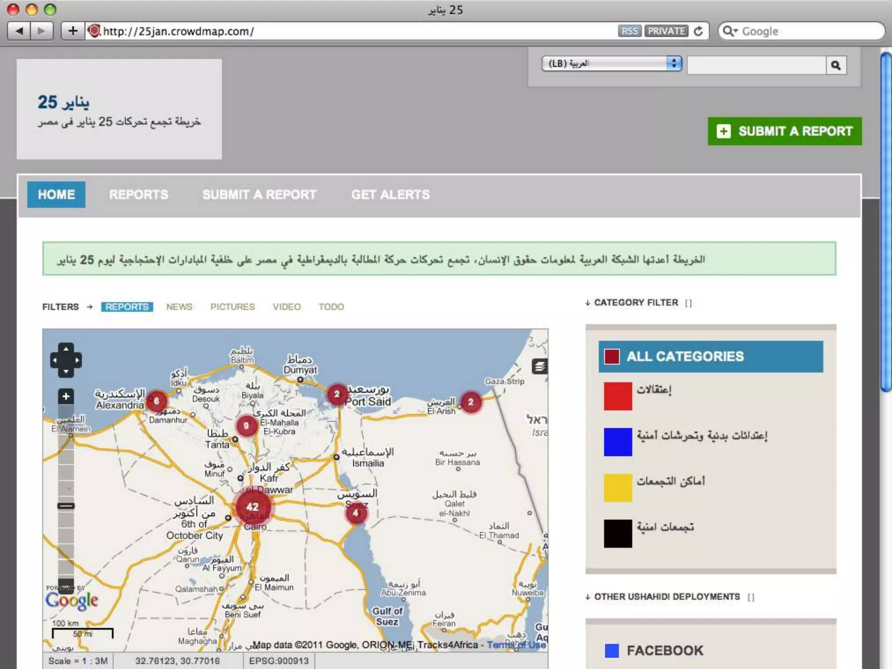Viewport: 892px width, 669px height.
Task: Click the map zoom in plus button
Action: pos(66,396)
